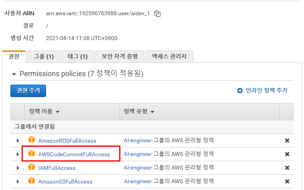Image resolution: width=304 pixels, height=190 pixels.
Task: Sort by 정책 이름 column
Action: point(44,111)
